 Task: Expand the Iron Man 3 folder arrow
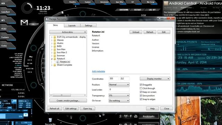tap(52, 52)
